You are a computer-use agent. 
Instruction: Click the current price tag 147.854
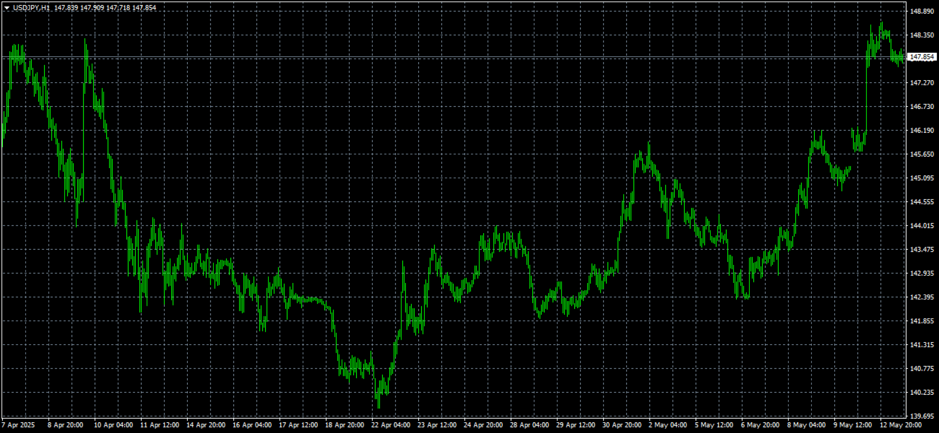pyautogui.click(x=921, y=57)
